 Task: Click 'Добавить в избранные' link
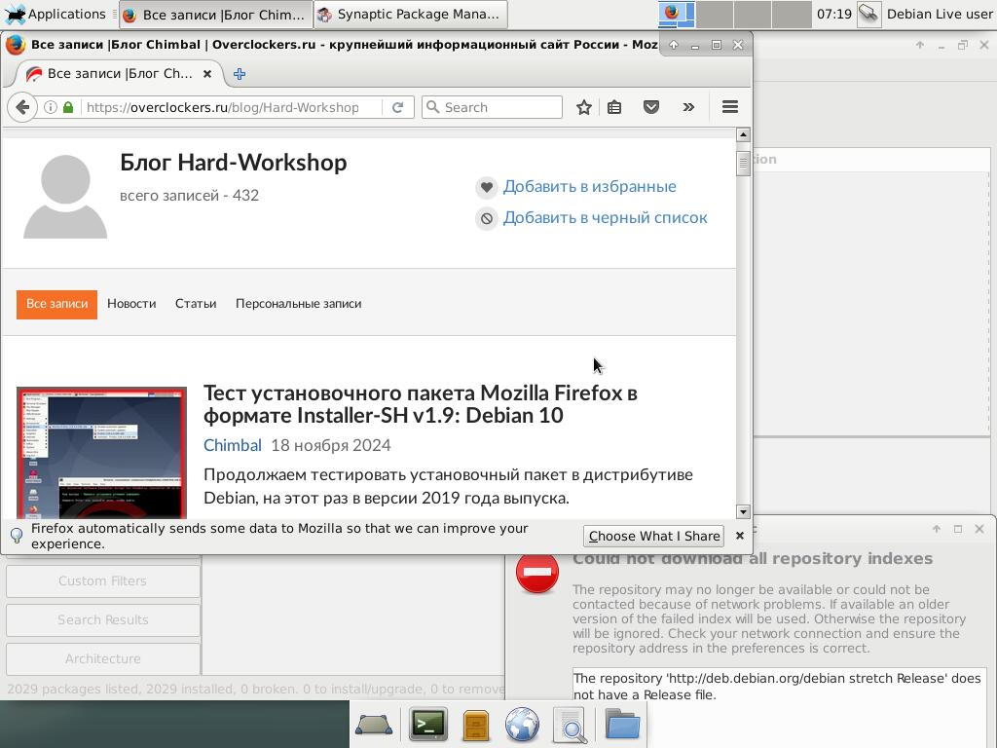[589, 186]
